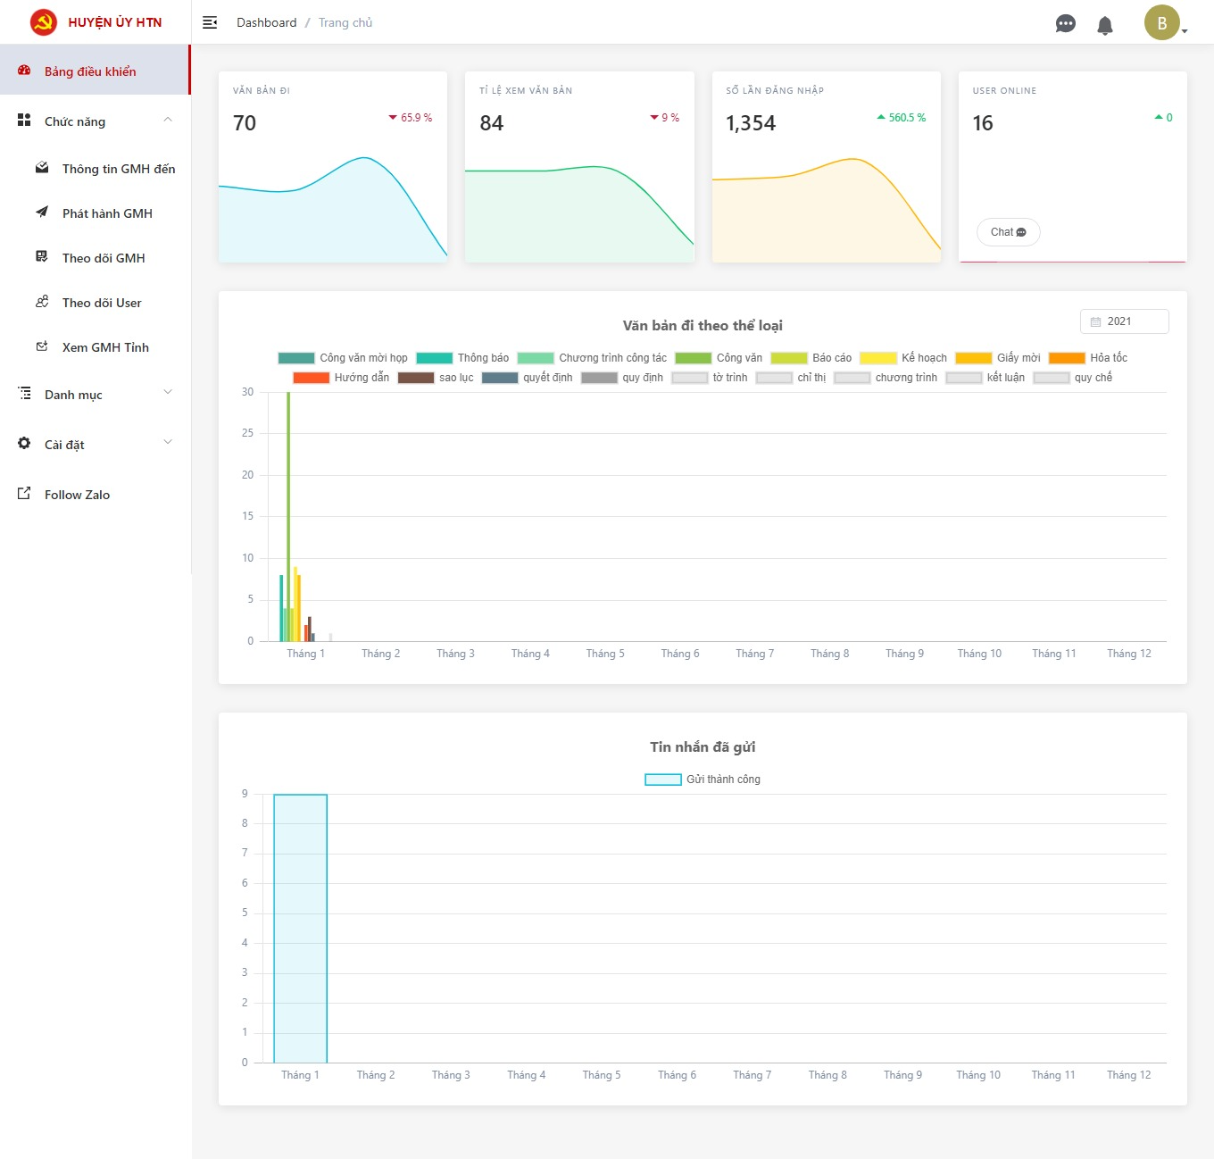1214x1159 pixels.
Task: Click the paper plane icon for Phát hành GMH
Action: 42,213
